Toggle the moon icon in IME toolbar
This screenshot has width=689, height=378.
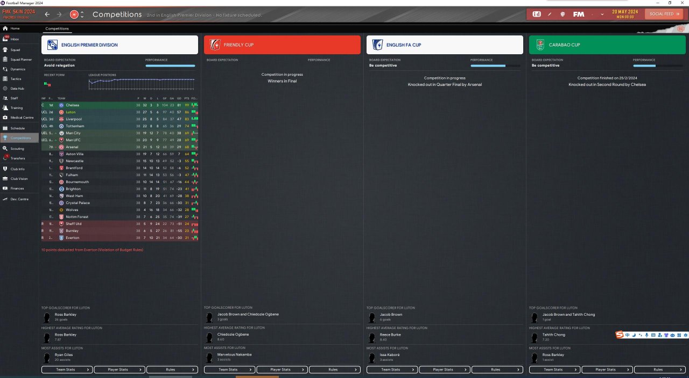point(634,335)
